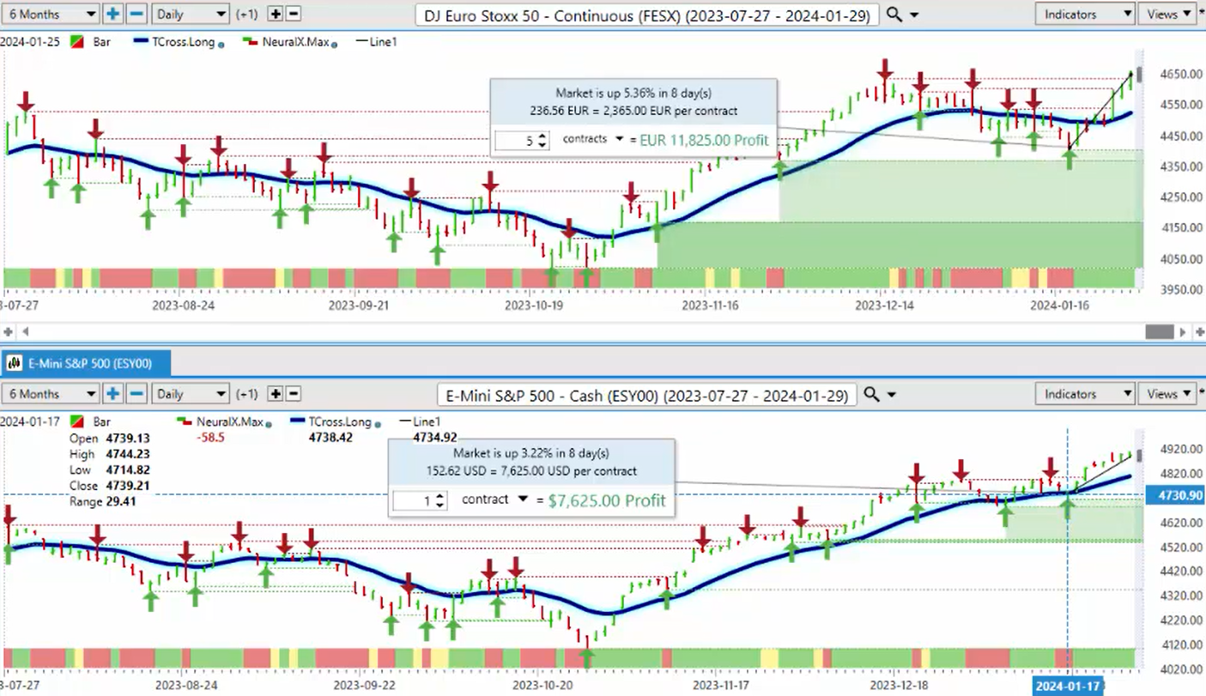Image resolution: width=1206 pixels, height=696 pixels.
Task: Click settings dot after NeuralX.Max on ESY00 chart
Action: [x=270, y=423]
